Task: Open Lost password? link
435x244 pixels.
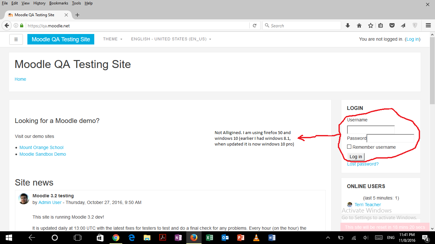Action: [x=363, y=164]
